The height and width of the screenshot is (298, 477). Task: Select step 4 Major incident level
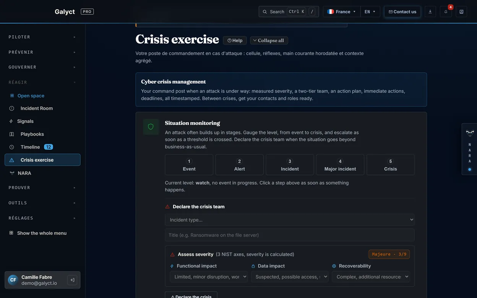point(340,165)
